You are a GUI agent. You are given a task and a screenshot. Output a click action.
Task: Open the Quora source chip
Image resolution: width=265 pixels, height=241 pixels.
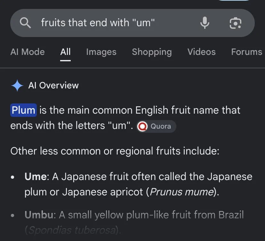tap(156, 126)
